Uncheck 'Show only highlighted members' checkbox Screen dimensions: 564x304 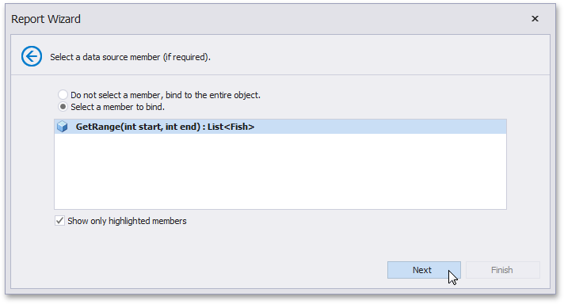click(x=59, y=221)
